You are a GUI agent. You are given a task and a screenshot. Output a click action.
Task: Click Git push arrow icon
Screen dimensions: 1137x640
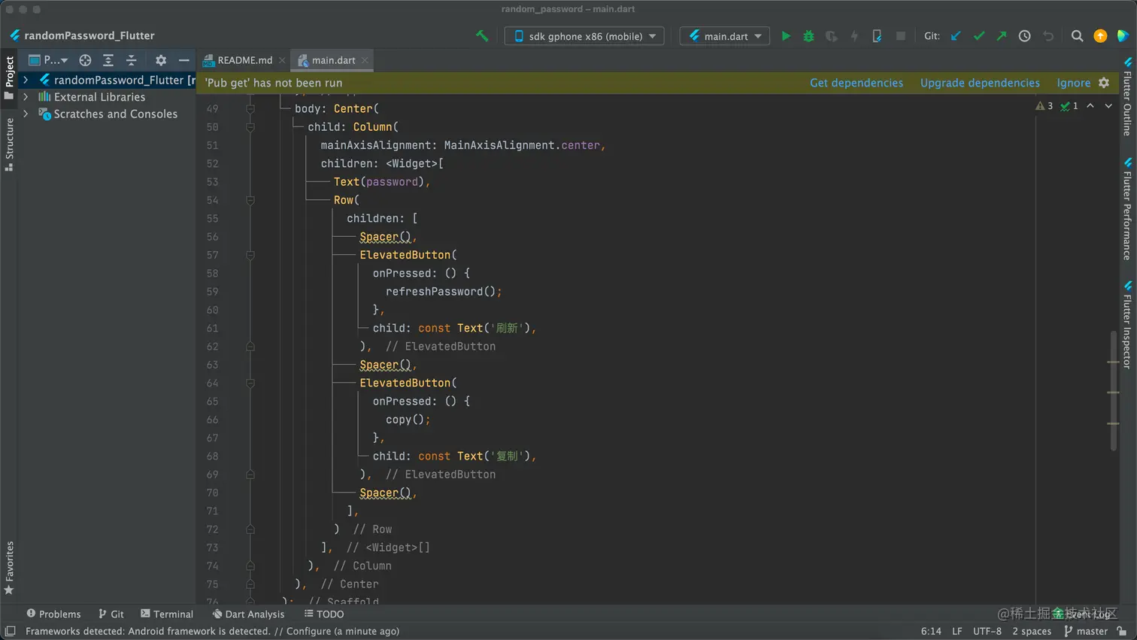pyautogui.click(x=1001, y=36)
